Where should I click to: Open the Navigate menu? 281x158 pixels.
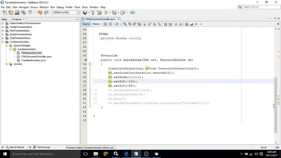pos(24,7)
